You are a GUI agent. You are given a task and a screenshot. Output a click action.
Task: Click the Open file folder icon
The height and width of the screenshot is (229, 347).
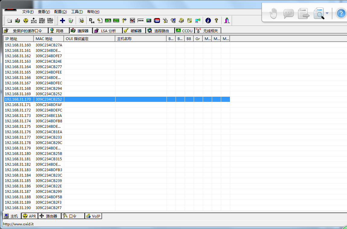click(9, 21)
